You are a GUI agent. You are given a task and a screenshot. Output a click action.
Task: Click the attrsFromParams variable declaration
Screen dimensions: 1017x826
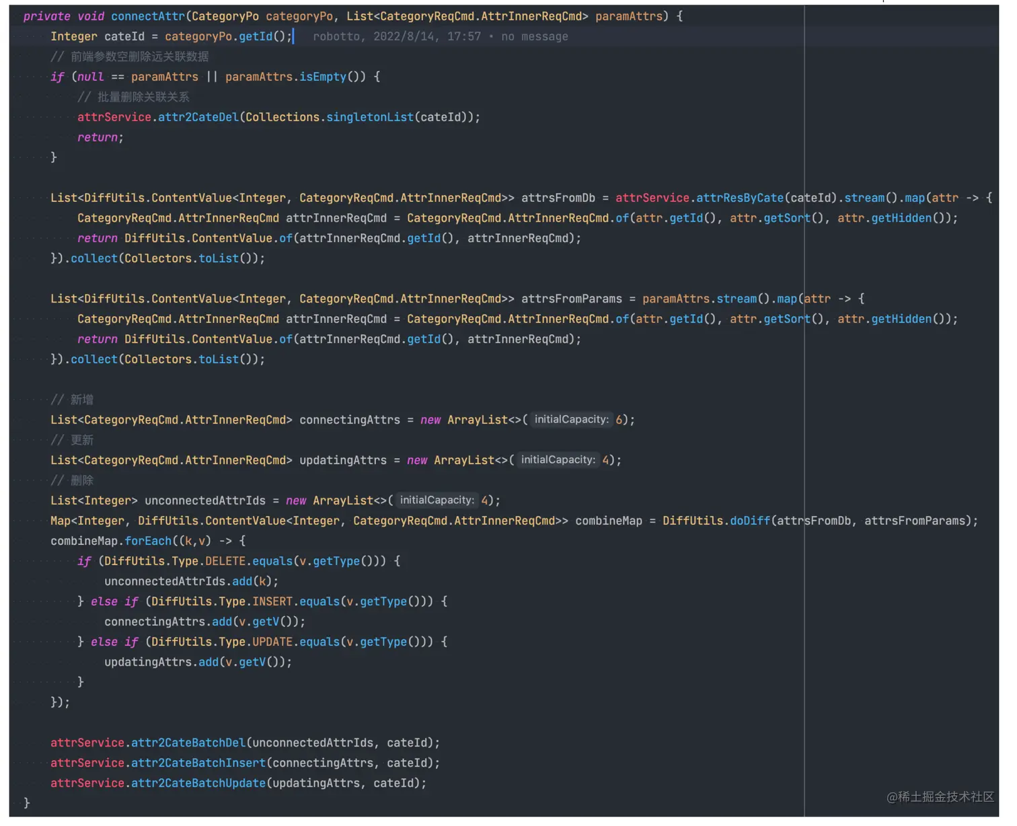click(x=572, y=299)
